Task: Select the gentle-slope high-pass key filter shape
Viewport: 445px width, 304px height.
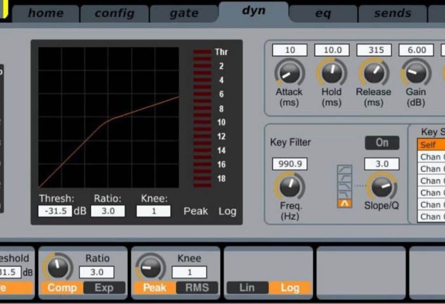Action: click(x=345, y=169)
